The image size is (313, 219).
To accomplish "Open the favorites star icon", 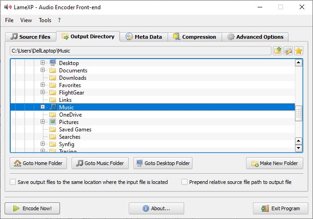I will pyautogui.click(x=299, y=51).
